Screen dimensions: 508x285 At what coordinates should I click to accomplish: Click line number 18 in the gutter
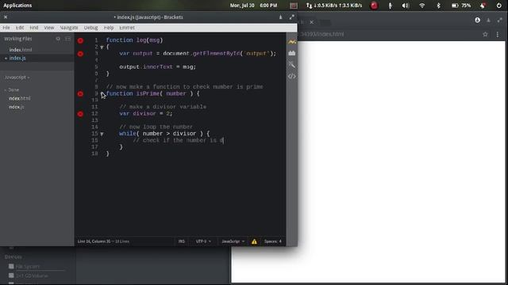pos(94,154)
